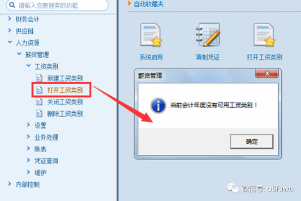This screenshot has width=301, height=201.
Task: Collapse the 人力资源 node
Action: 10,42
